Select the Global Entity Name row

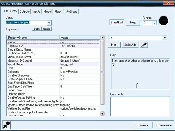click(x=53, y=49)
